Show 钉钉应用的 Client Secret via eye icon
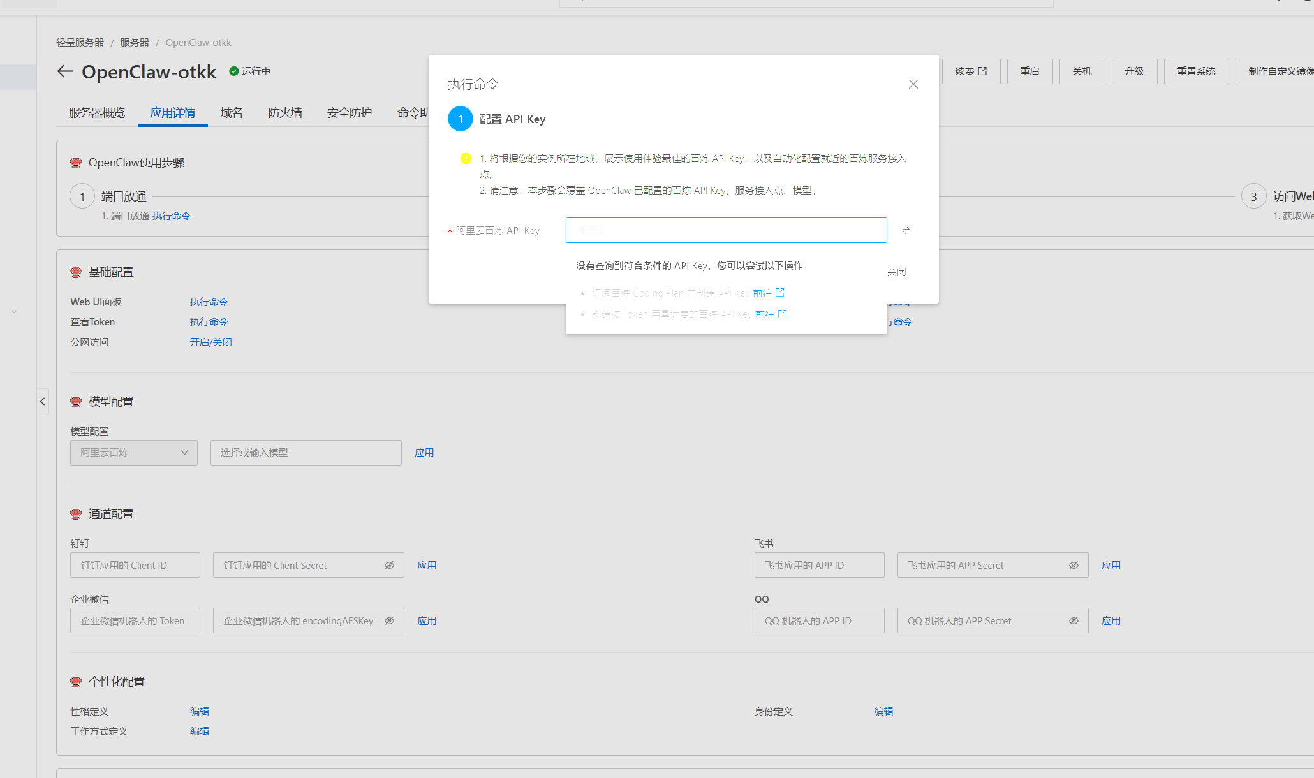This screenshot has height=778, width=1314. click(389, 565)
